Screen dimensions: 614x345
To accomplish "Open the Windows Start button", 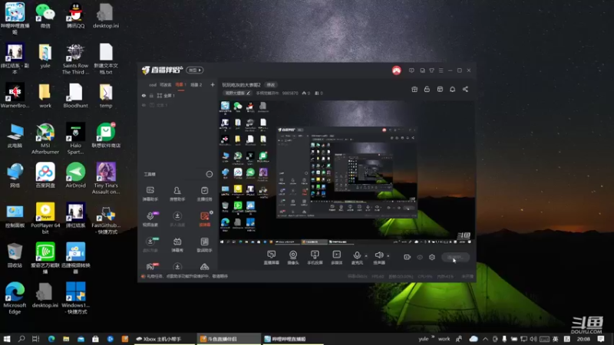I will point(7,339).
